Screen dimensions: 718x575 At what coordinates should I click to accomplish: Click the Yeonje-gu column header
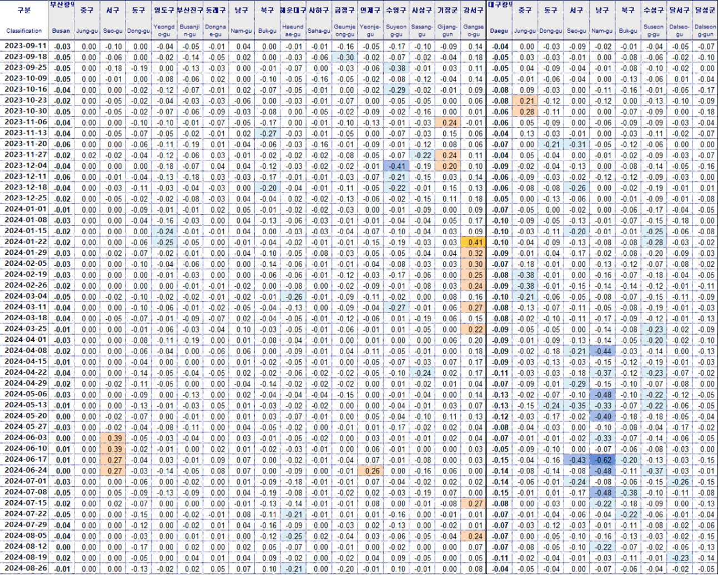pyautogui.click(x=370, y=31)
